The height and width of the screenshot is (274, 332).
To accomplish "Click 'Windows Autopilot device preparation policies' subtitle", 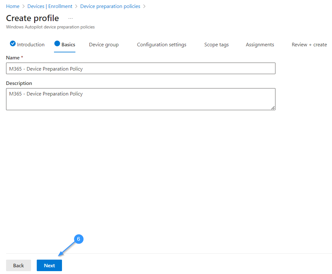I will pyautogui.click(x=50, y=27).
